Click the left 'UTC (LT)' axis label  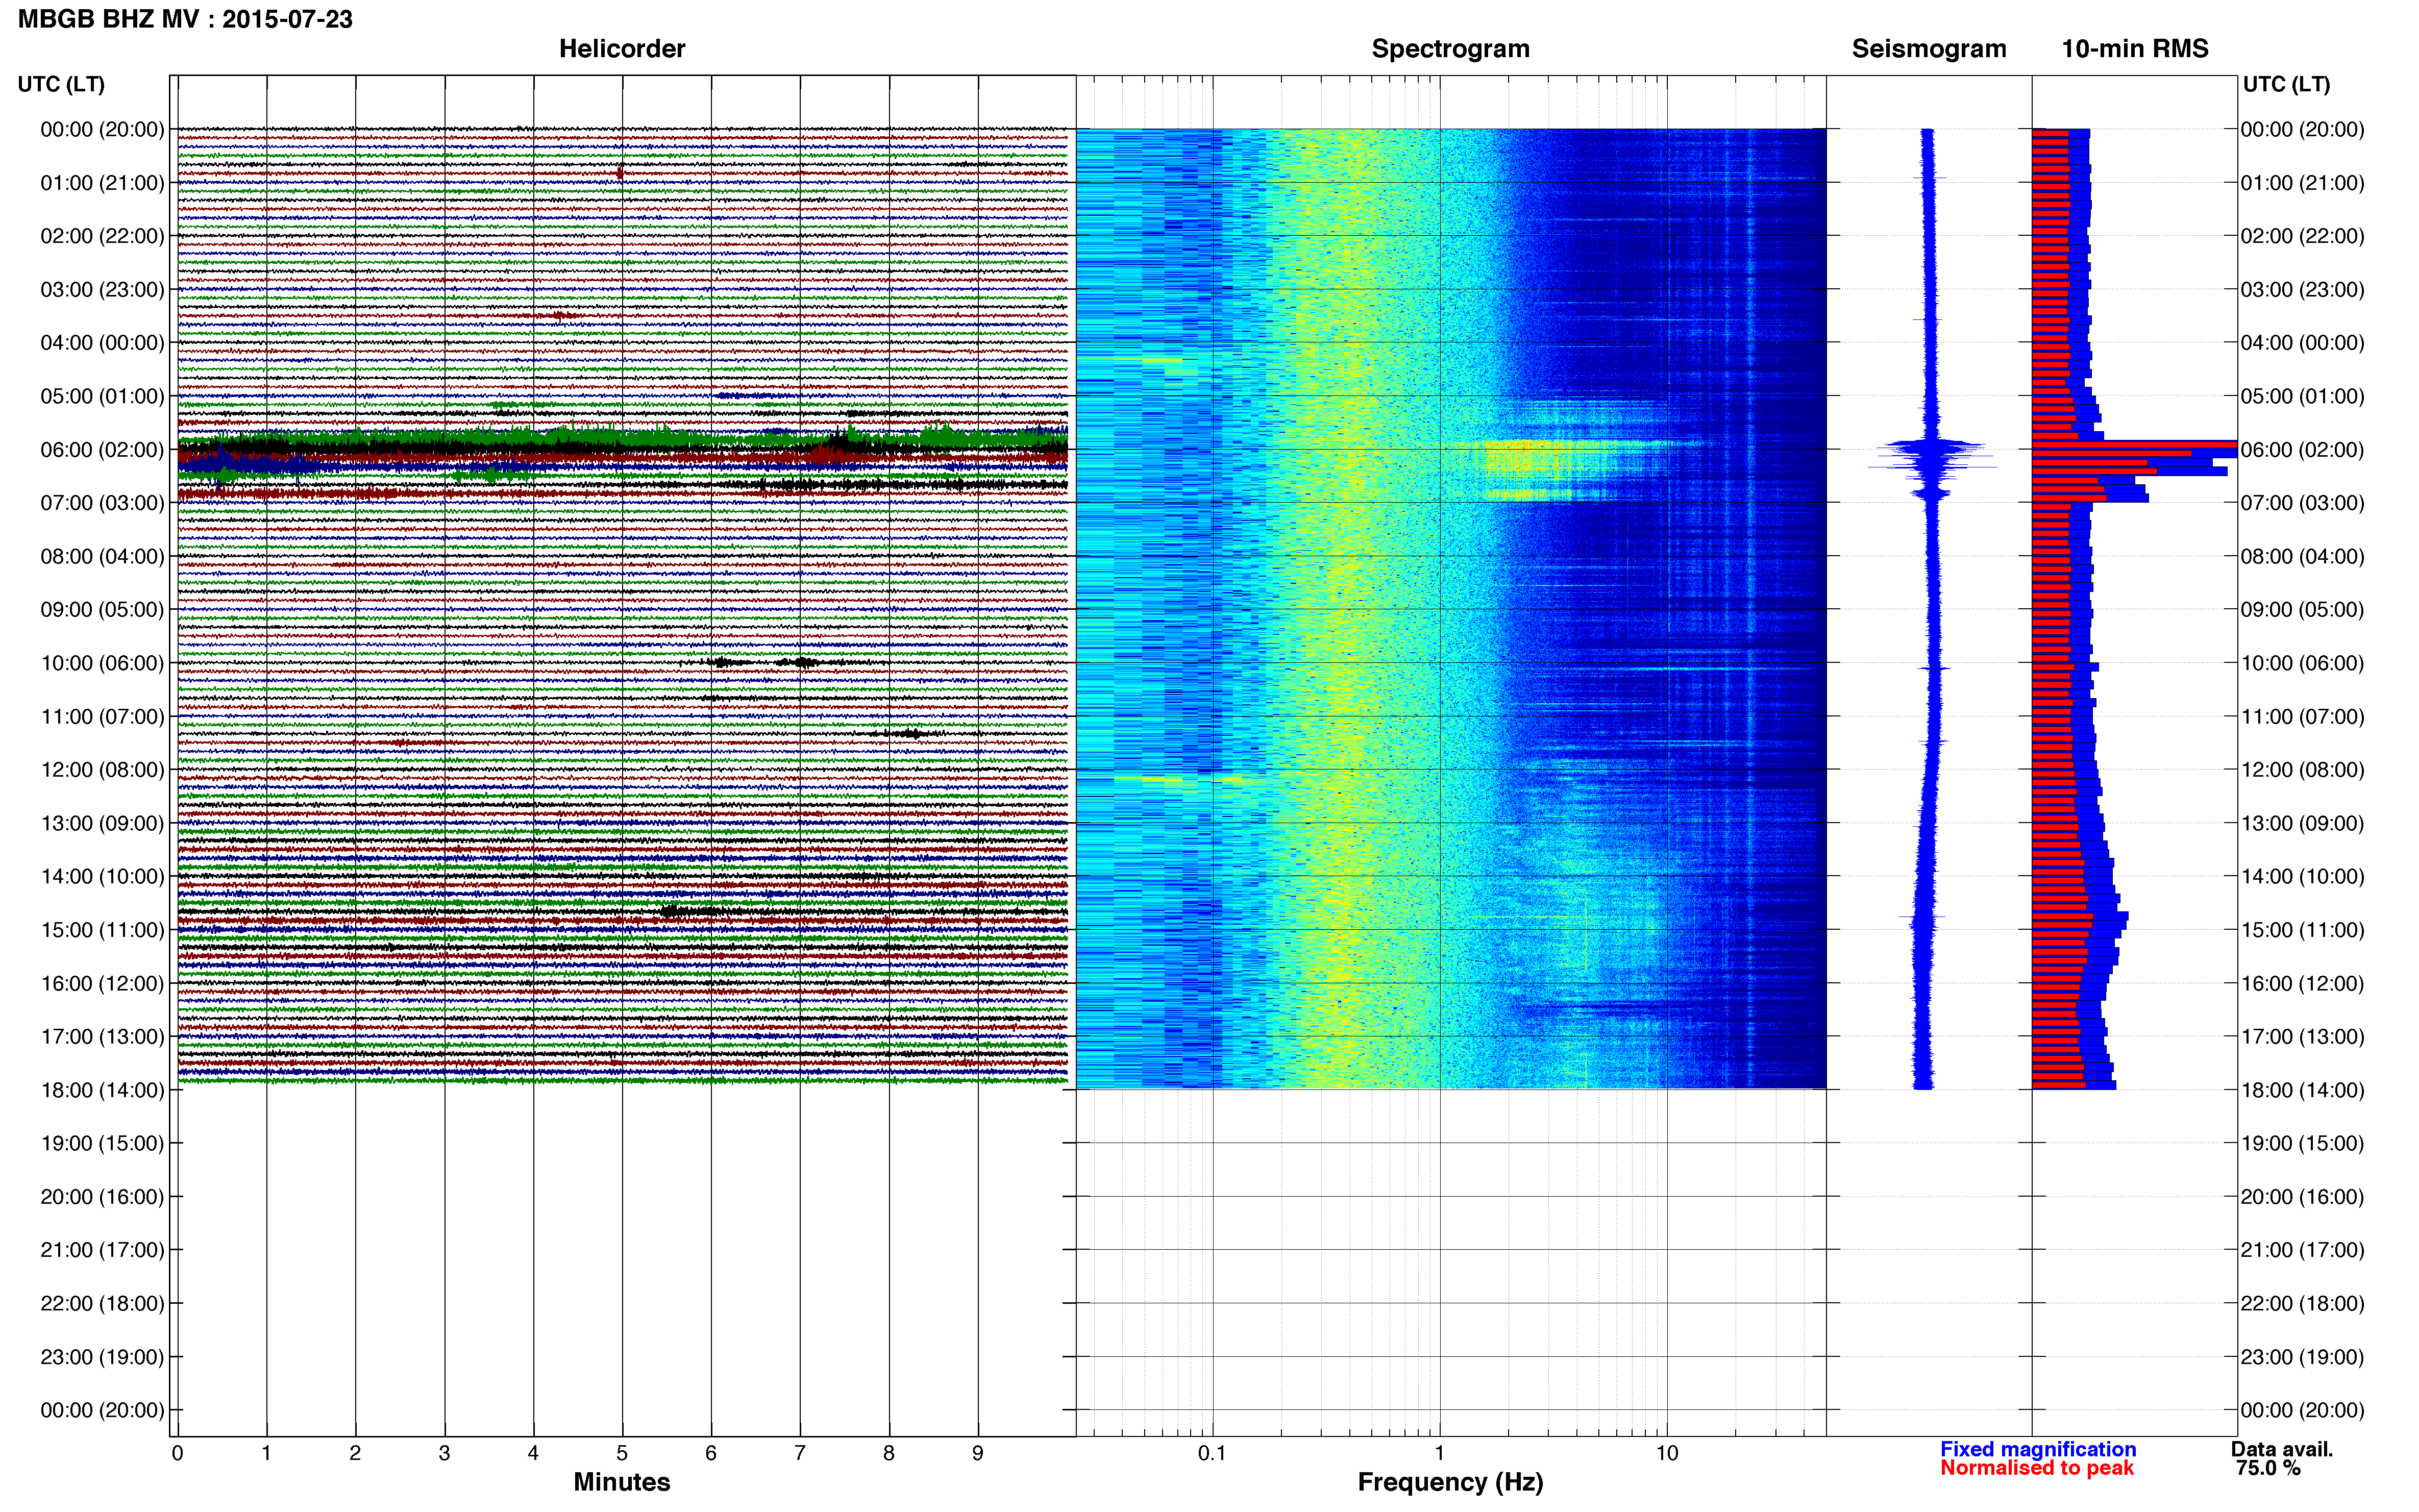point(61,84)
